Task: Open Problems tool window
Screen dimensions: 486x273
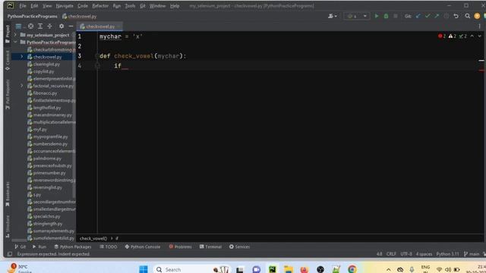Action: [181, 246]
